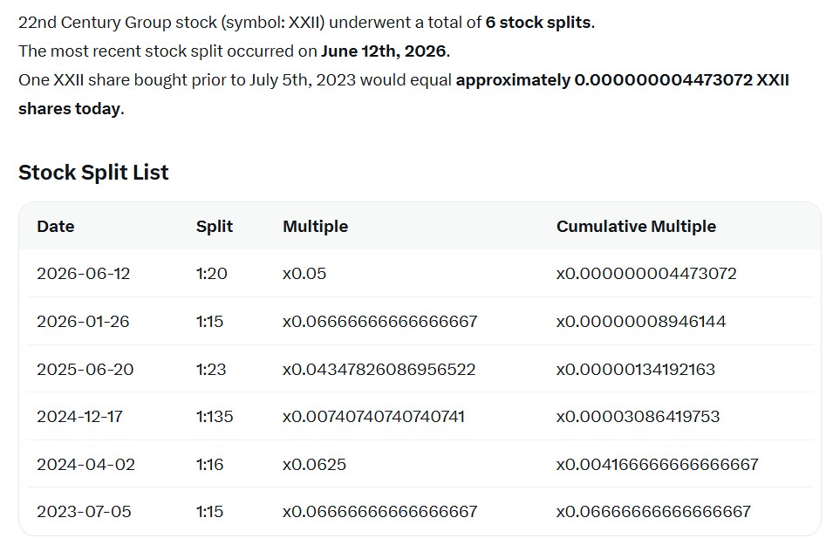Click the 1:135 split ratio cell
Screen dimensions: 833x545
(x=215, y=417)
